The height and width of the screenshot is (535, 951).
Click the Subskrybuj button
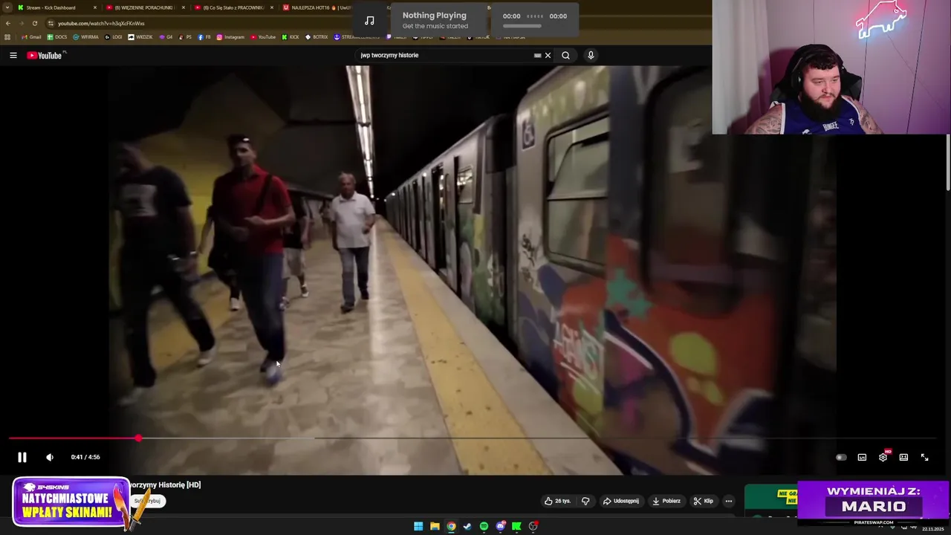[x=148, y=501]
